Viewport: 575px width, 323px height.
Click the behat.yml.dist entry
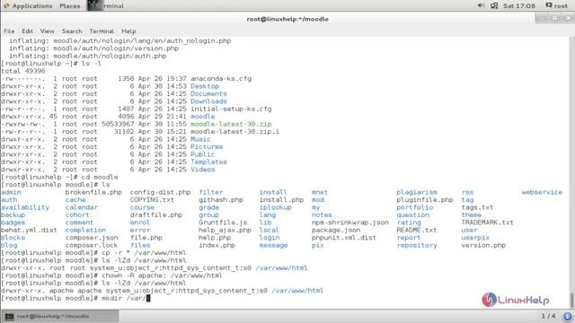(x=29, y=230)
